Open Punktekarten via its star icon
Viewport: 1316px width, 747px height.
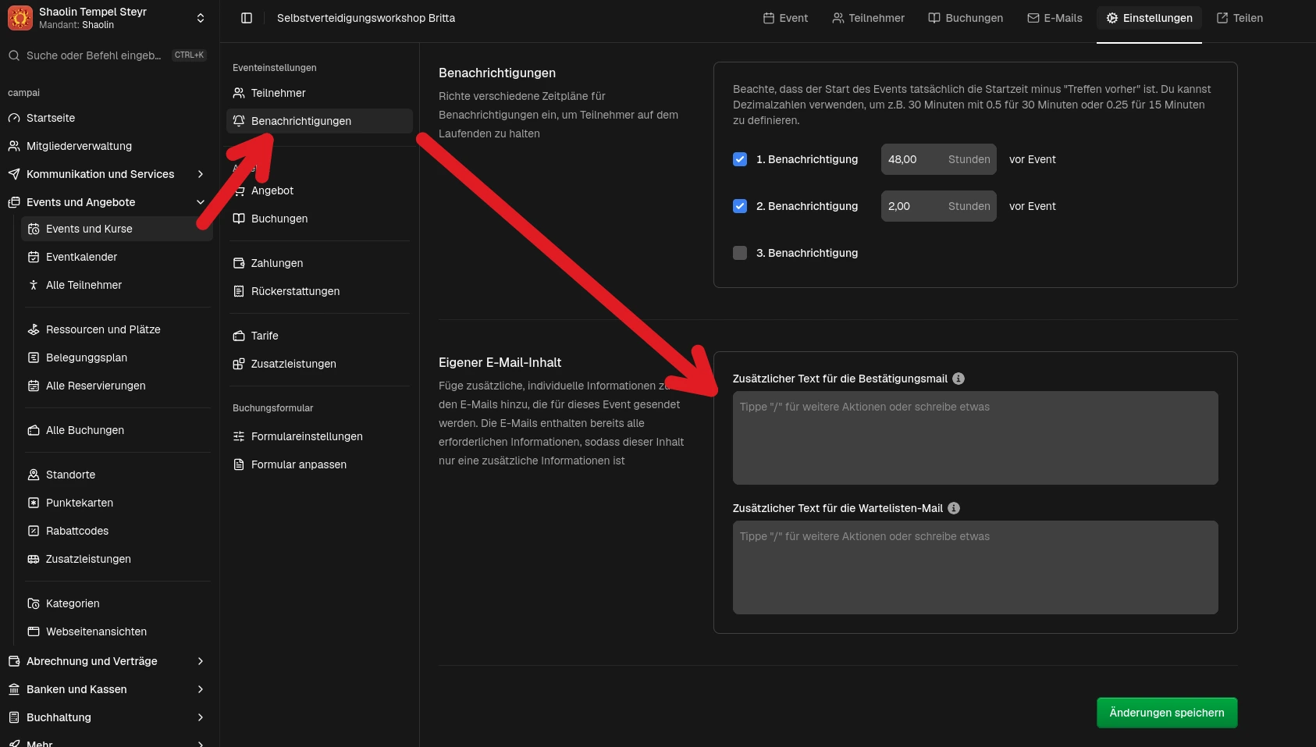pos(34,503)
